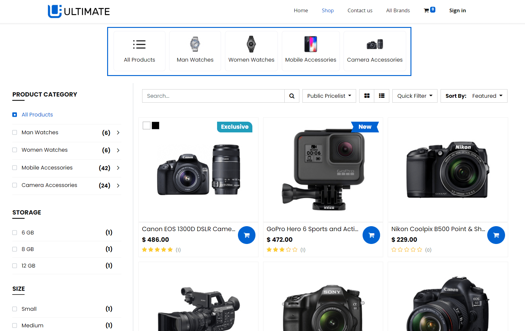Tick the Man Watches checkbox
The image size is (525, 331).
14,132
